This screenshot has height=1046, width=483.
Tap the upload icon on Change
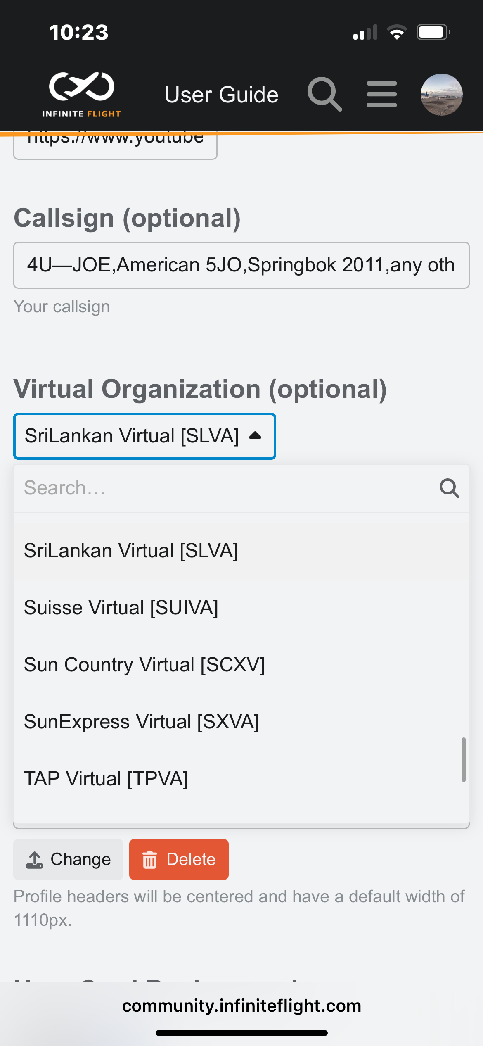(35, 860)
